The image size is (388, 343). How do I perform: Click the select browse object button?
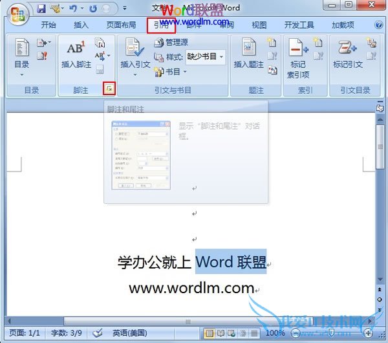[380, 300]
